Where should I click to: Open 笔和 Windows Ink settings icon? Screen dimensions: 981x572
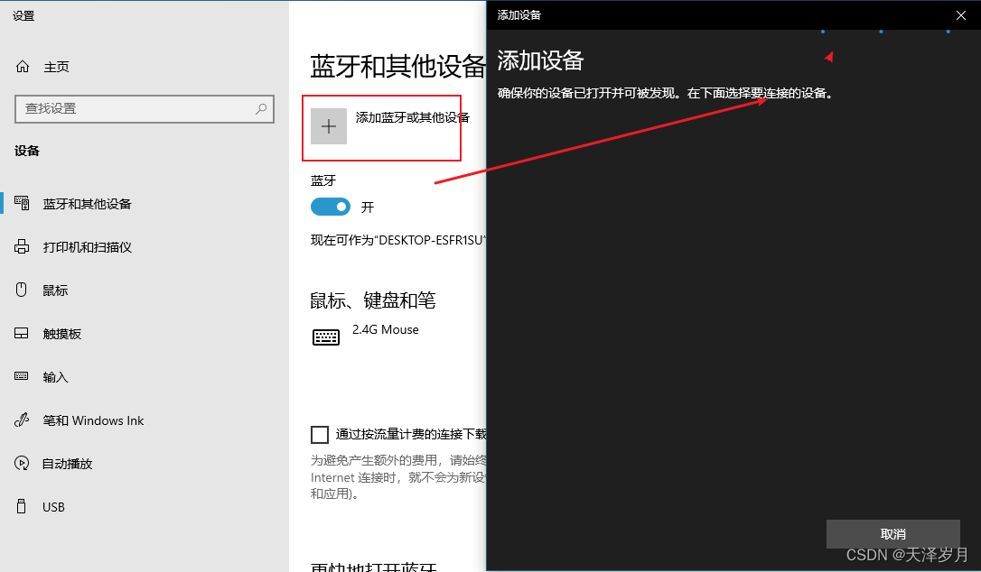click(x=22, y=420)
